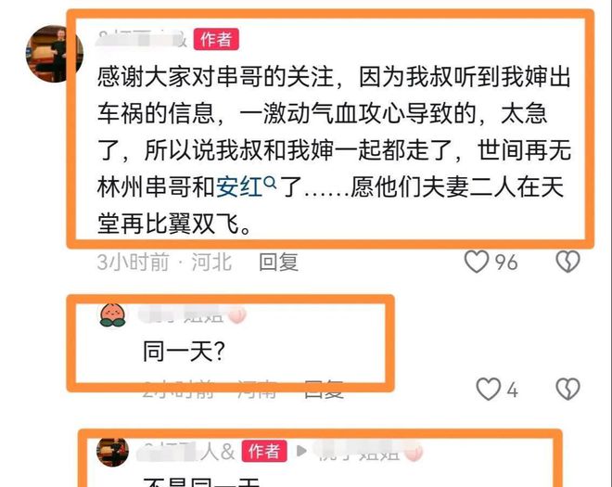612x487 pixels.
Task: Tap the 安红 search hyperlink
Action: [239, 187]
